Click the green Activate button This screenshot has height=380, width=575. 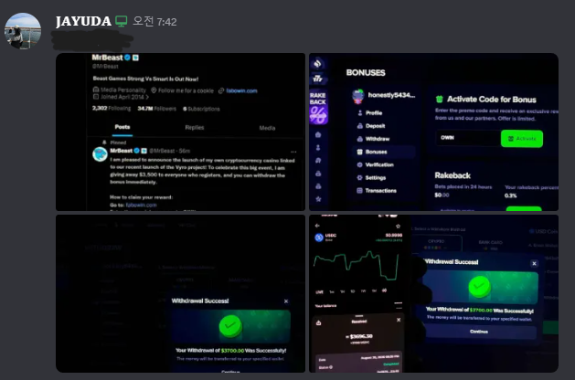521,139
